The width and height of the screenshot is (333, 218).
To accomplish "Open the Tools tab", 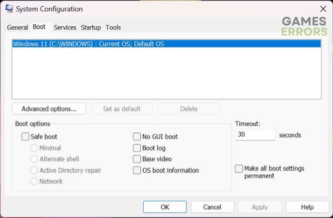I will (x=113, y=28).
